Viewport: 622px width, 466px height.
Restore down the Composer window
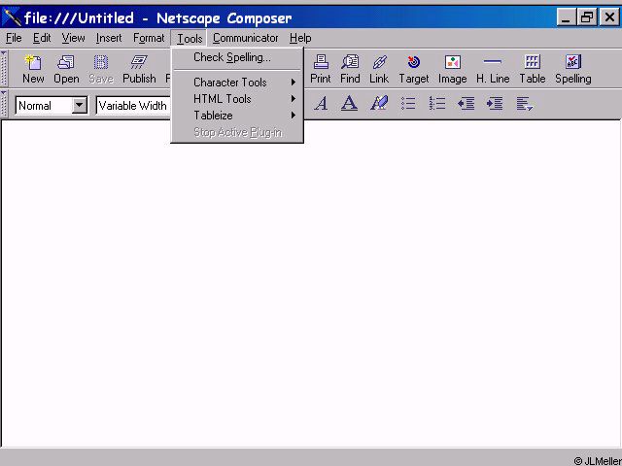(586, 17)
